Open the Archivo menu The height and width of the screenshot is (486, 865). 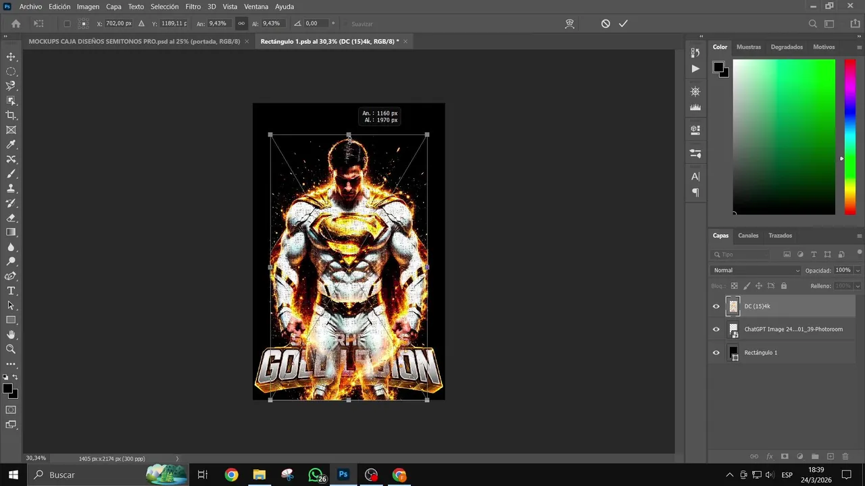click(30, 7)
